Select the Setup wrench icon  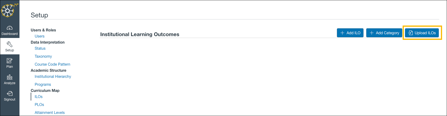[10, 44]
